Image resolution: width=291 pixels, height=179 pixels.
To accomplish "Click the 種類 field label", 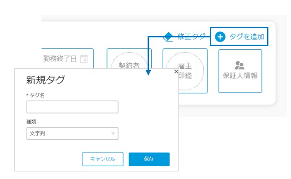I will 31,122.
